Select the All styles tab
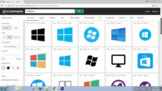The height and width of the screenshot is (91, 162). [30, 18]
